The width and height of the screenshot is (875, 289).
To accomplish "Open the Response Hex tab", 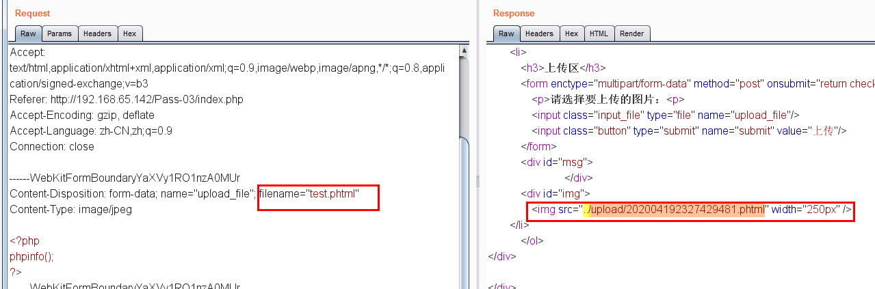I will pyautogui.click(x=572, y=33).
